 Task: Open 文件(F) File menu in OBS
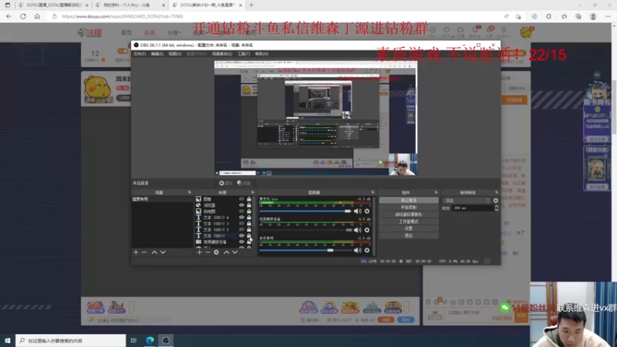click(x=140, y=54)
